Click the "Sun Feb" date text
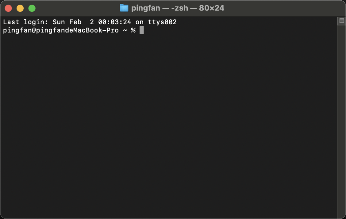The image size is (346, 219). (67, 22)
